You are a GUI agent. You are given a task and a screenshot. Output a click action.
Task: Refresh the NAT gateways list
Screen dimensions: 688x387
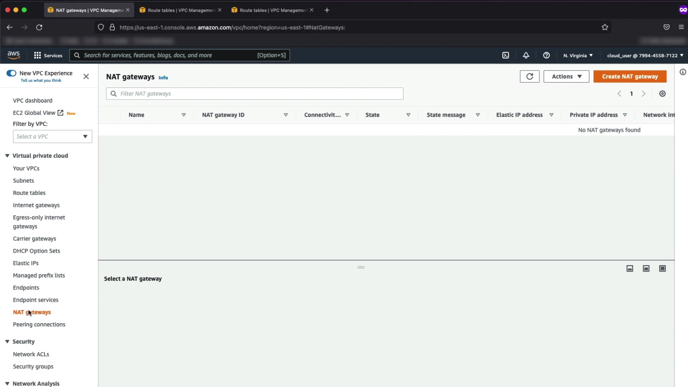pyautogui.click(x=529, y=76)
